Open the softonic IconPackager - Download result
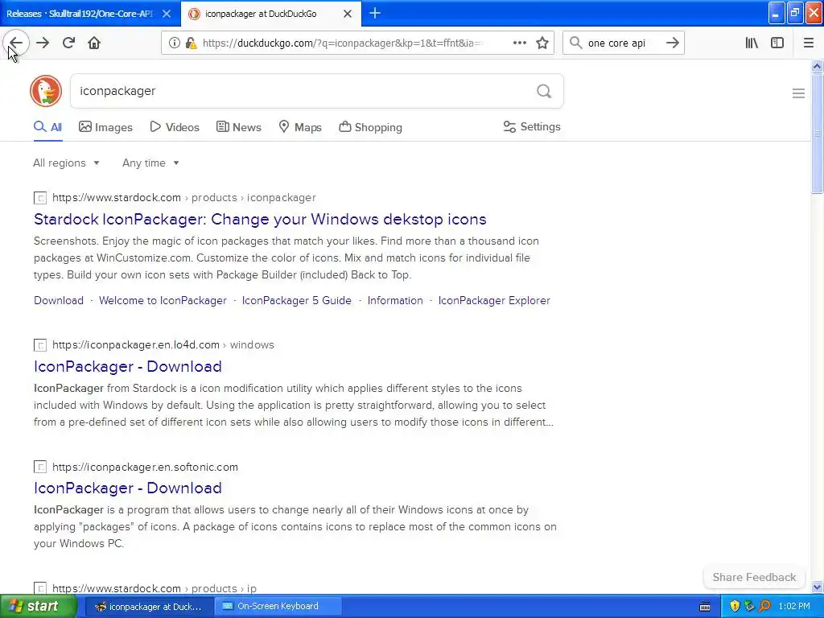 pyautogui.click(x=128, y=488)
